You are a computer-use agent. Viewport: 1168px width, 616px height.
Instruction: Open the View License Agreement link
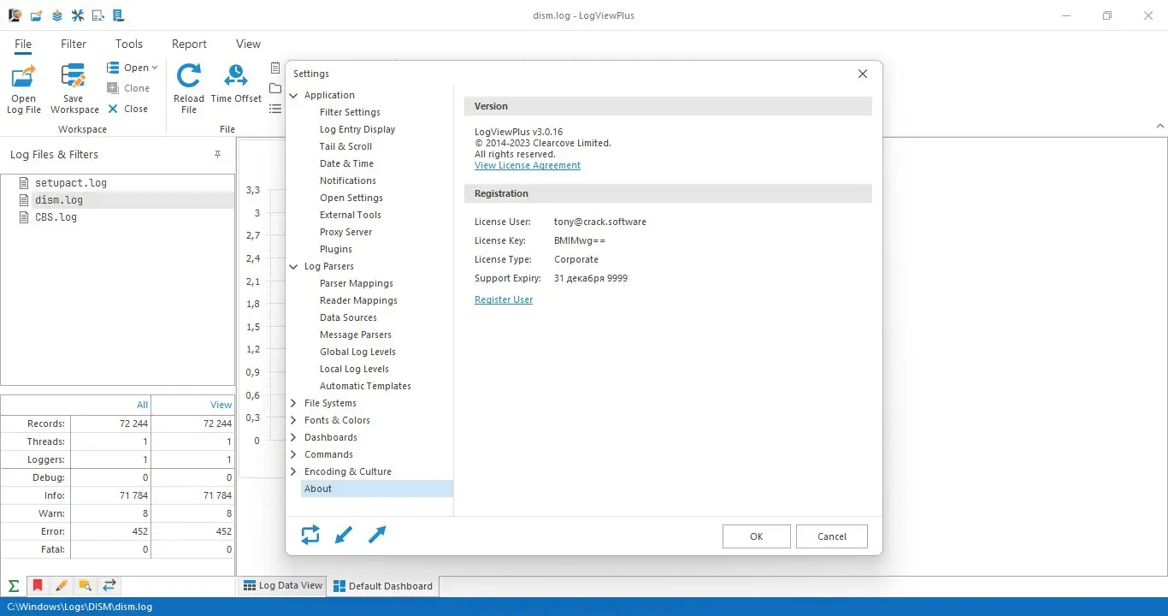[528, 165]
